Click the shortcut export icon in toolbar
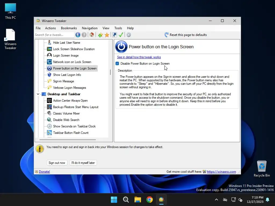Viewport: 275px width, 206px height. point(114,35)
